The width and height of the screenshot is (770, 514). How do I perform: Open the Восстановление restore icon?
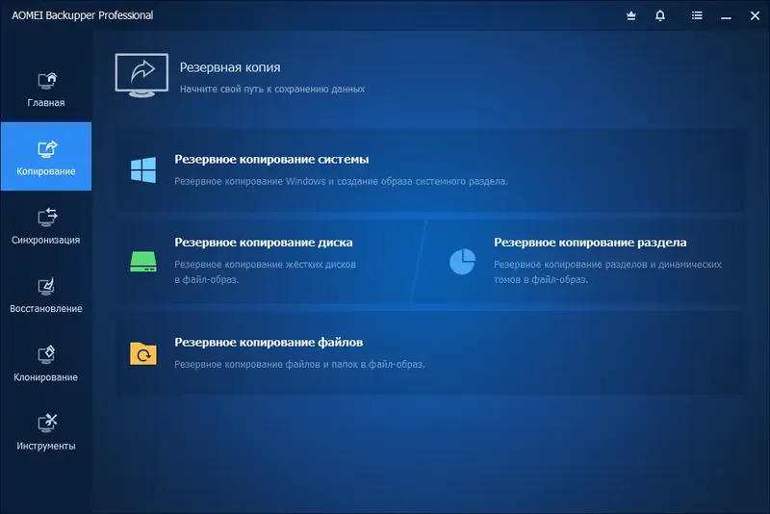point(47,286)
